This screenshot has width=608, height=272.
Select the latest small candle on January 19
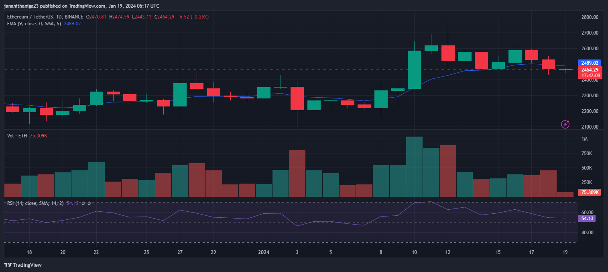tap(565, 70)
